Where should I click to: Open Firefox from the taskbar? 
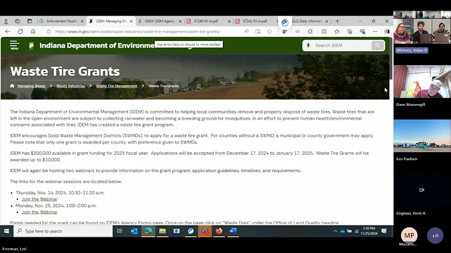219,231
